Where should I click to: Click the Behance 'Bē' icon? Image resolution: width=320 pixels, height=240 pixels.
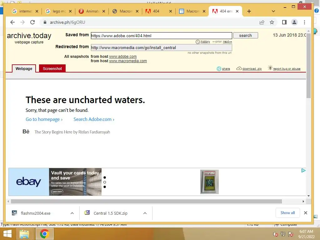coord(26,132)
